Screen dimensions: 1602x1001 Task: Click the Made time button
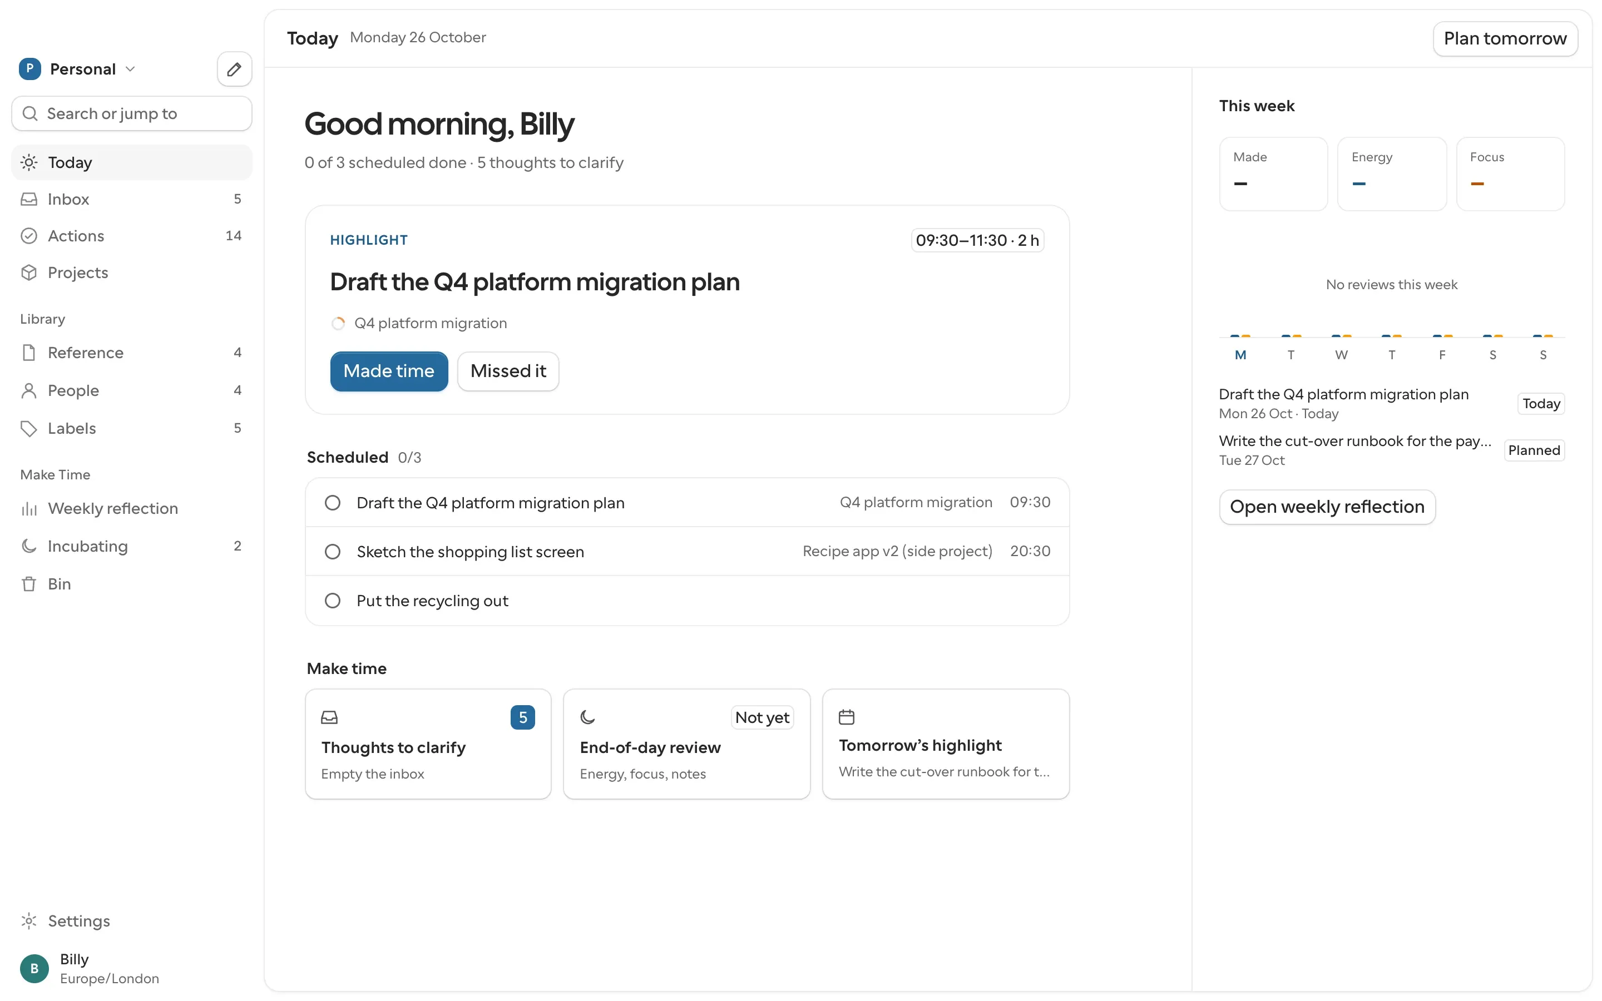pos(389,371)
